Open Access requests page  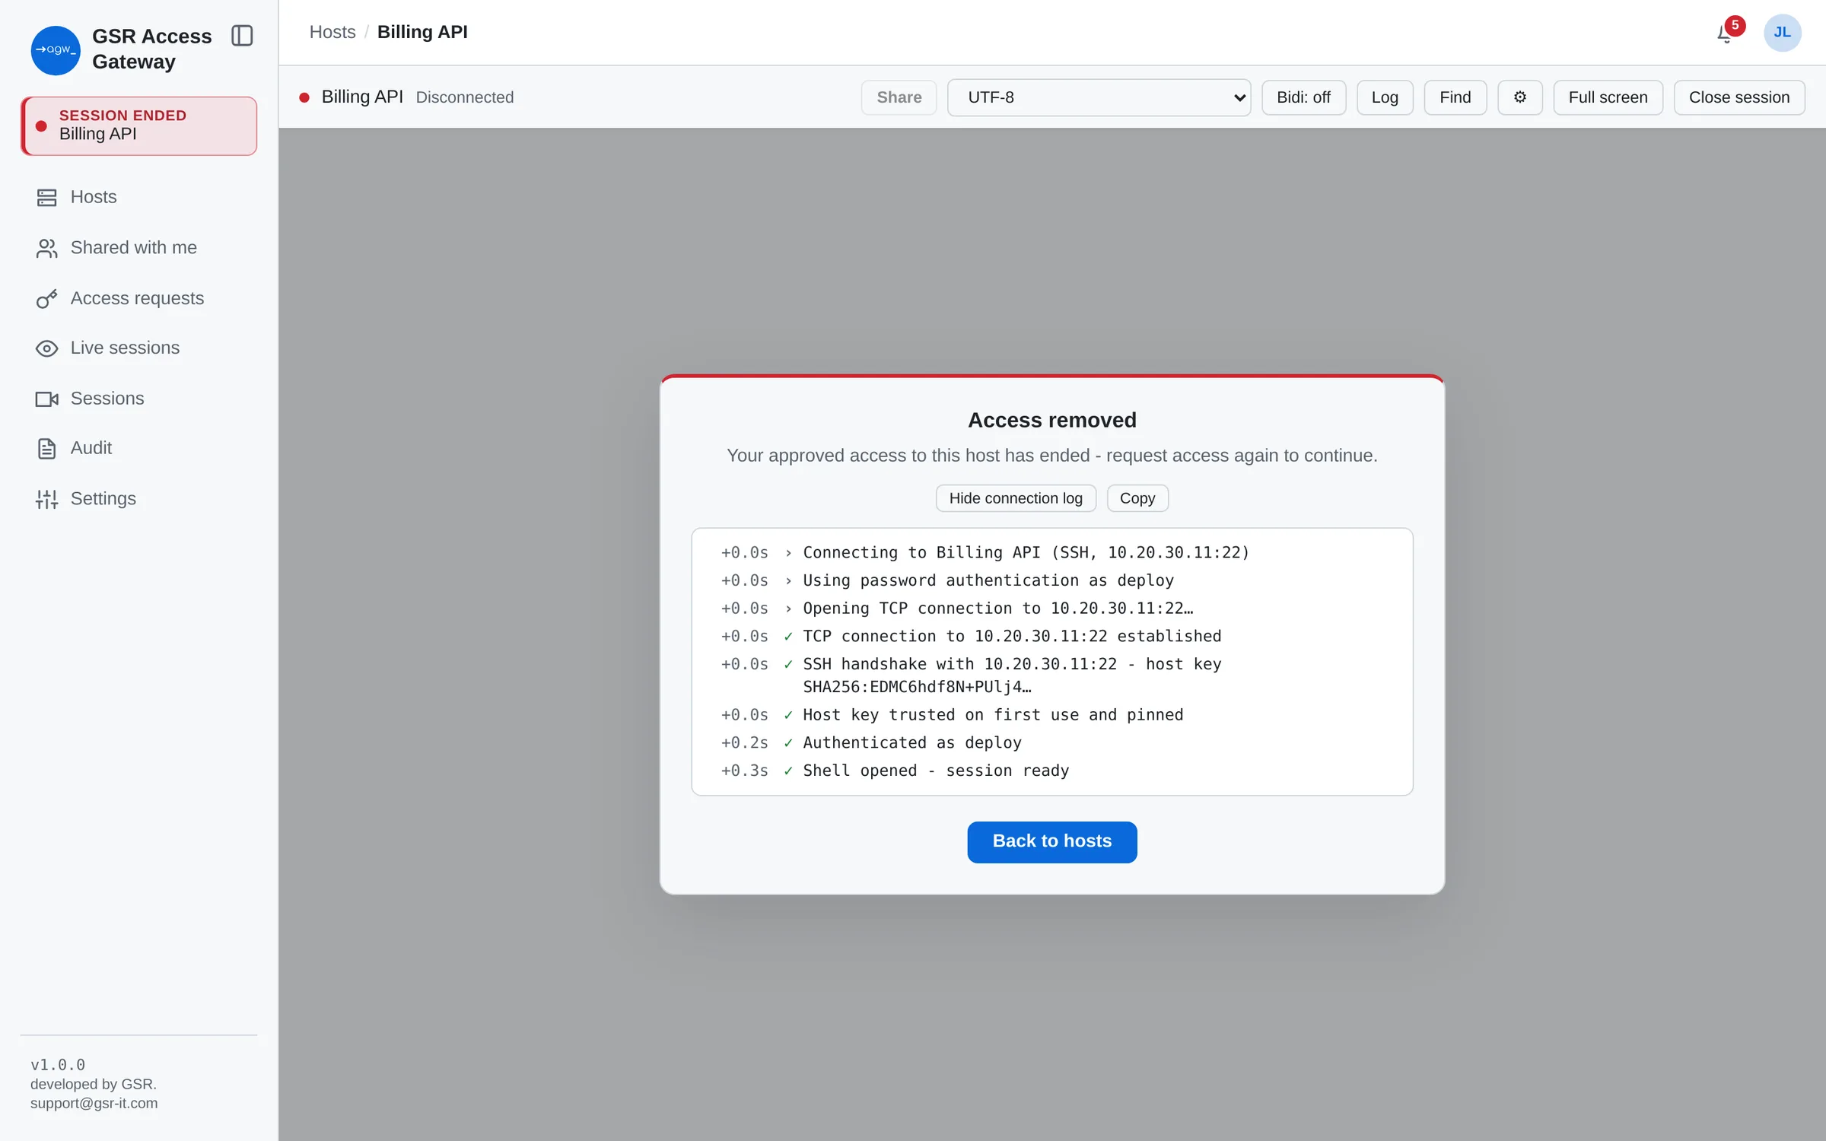pos(137,298)
